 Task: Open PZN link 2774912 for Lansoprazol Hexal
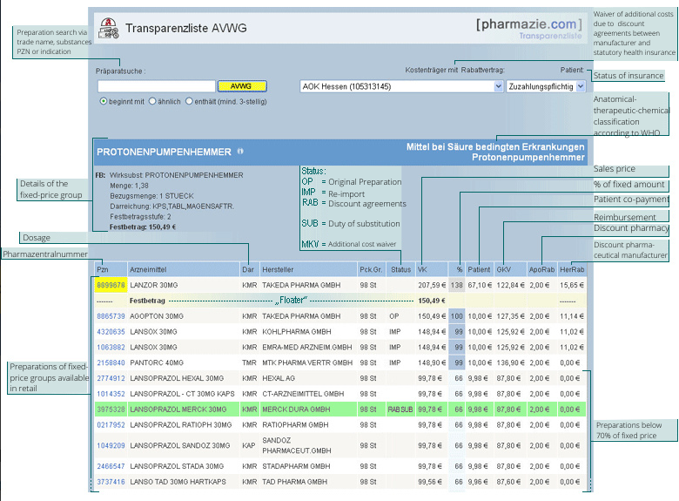(111, 378)
